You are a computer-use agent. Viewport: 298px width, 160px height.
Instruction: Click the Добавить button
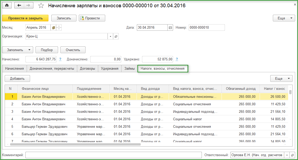pyautogui.click(x=17, y=78)
